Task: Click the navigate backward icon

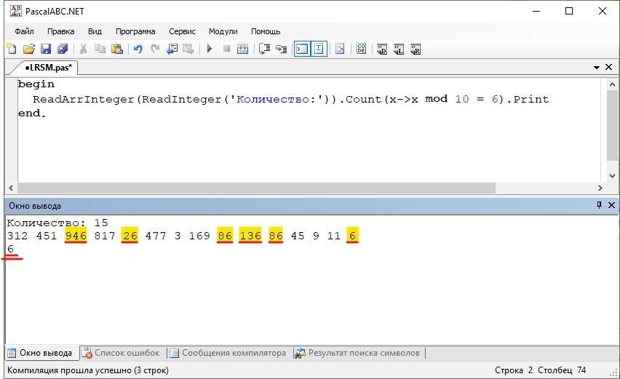Action: (172, 49)
